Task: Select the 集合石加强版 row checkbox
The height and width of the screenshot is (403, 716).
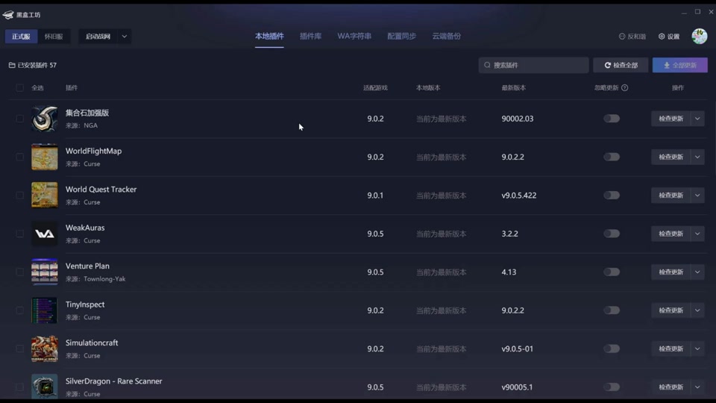Action: click(19, 119)
